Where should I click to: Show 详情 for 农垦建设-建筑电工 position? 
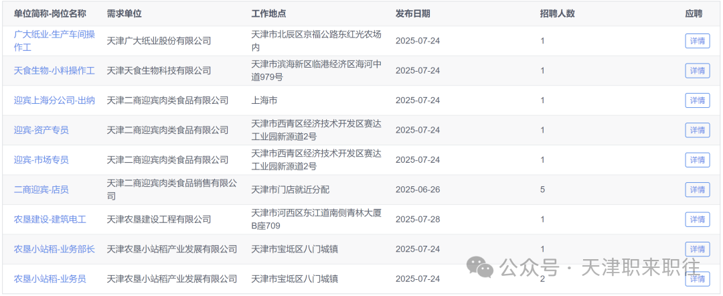[697, 220]
